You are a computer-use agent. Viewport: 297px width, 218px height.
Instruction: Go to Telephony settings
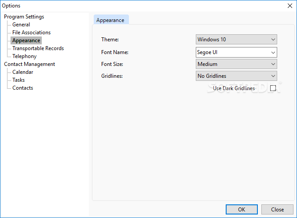(x=25, y=56)
